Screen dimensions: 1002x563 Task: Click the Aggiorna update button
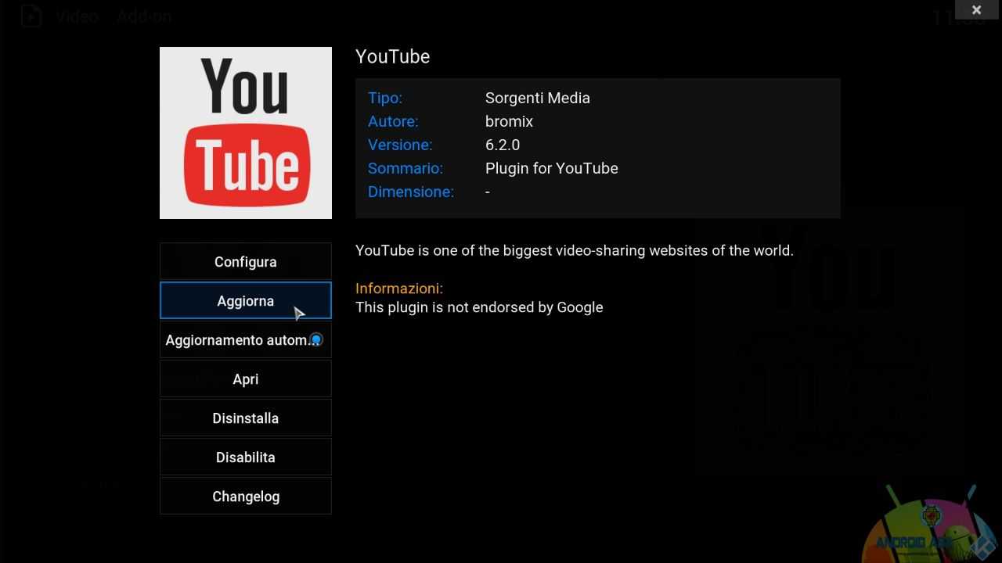[x=245, y=300]
